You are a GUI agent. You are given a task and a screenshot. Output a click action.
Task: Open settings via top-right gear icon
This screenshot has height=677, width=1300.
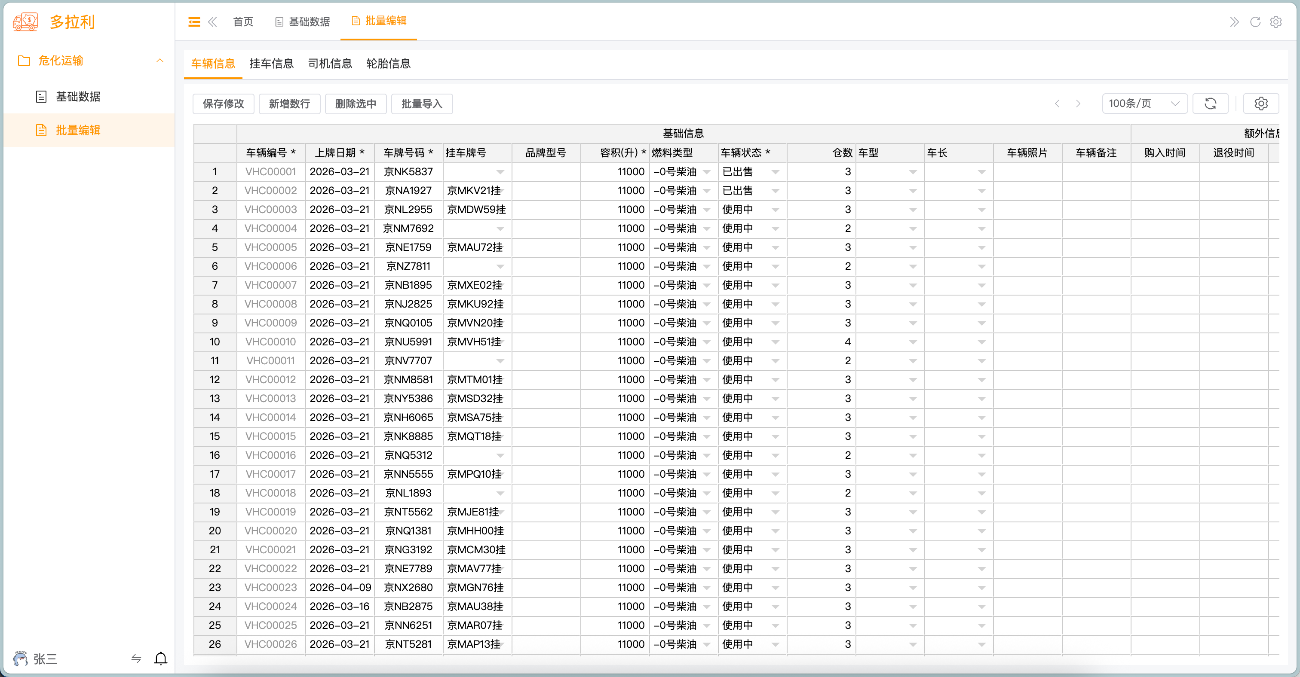click(1276, 21)
